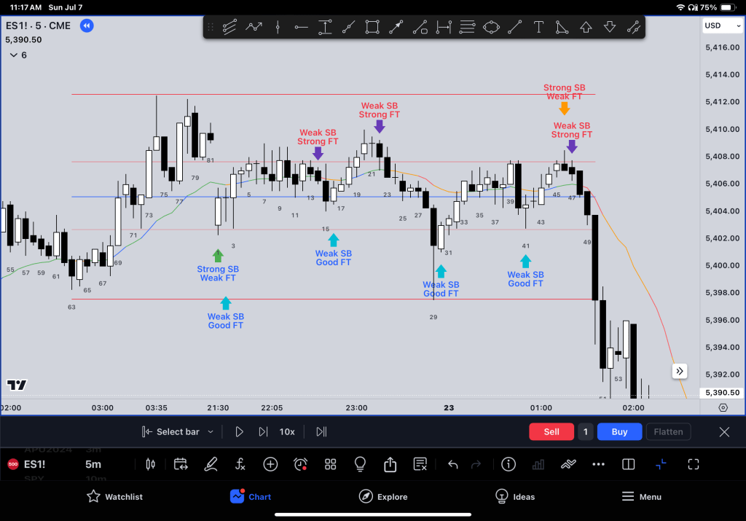Collapse the indicator legend showing 6

14,55
